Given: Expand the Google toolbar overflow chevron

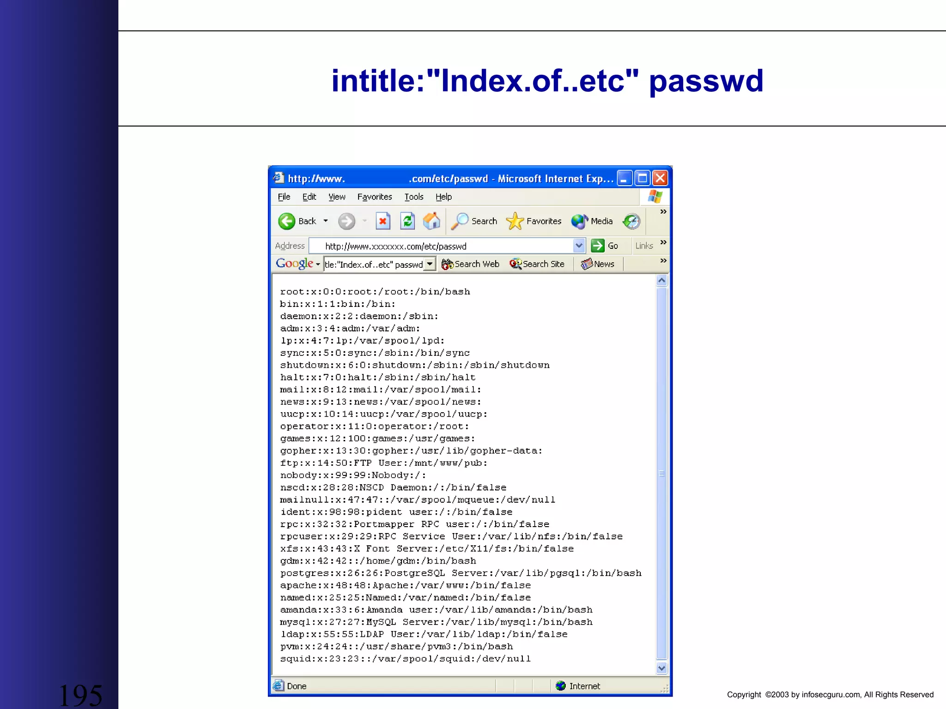Looking at the screenshot, I should tap(663, 261).
